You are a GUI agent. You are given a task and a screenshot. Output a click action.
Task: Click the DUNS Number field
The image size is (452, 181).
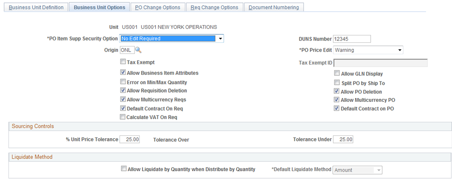coord(352,39)
